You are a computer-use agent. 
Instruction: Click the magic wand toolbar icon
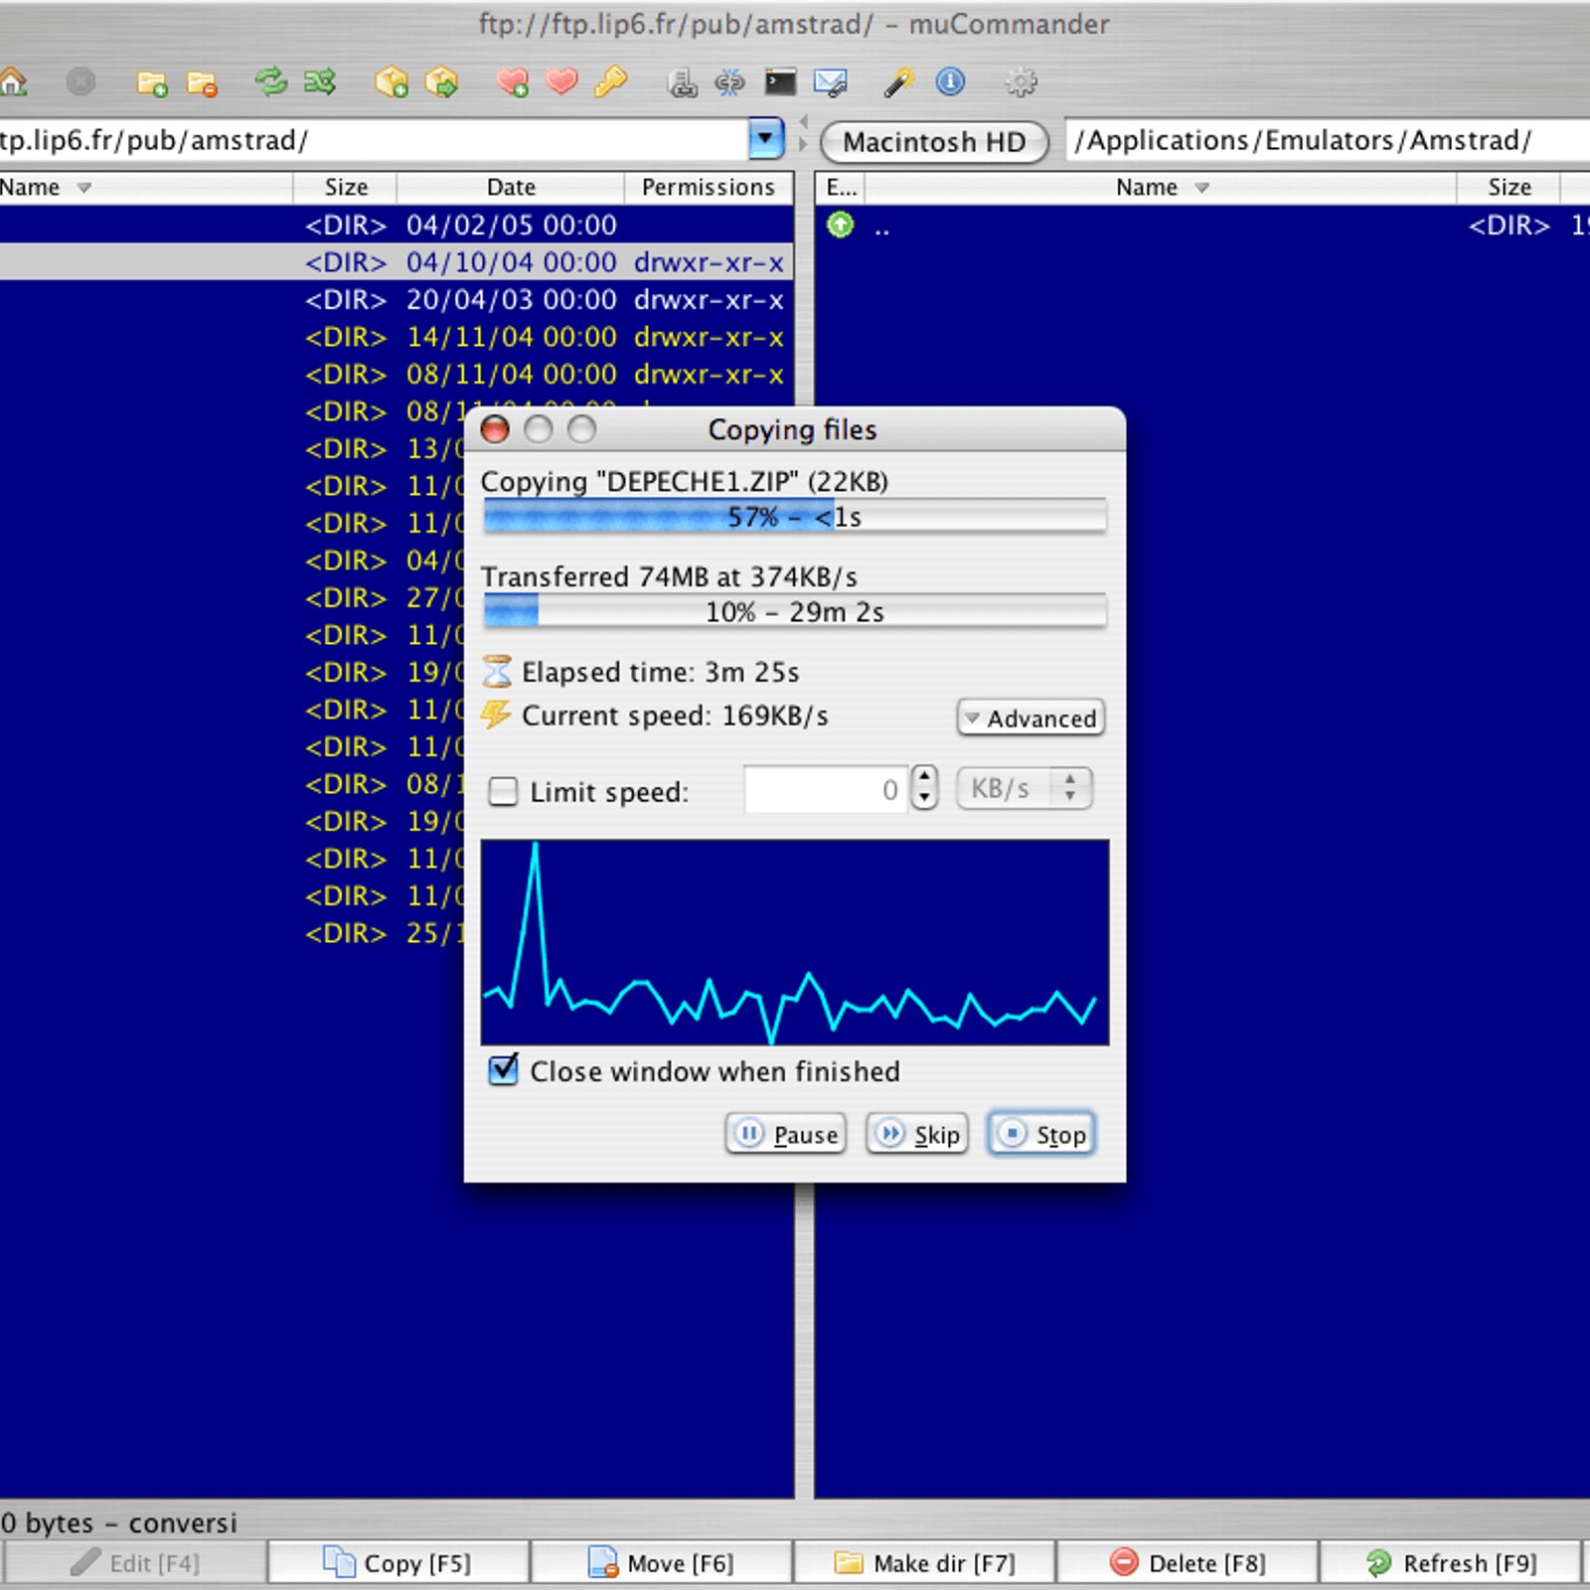(899, 82)
